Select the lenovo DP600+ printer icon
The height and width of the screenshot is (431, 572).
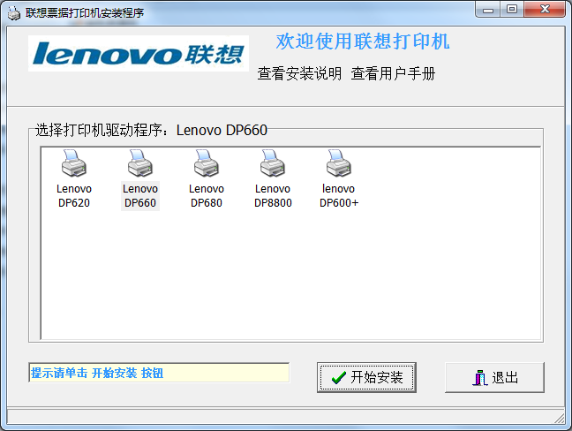[339, 163]
